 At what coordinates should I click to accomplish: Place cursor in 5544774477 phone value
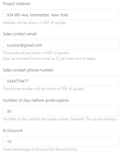[18, 81]
